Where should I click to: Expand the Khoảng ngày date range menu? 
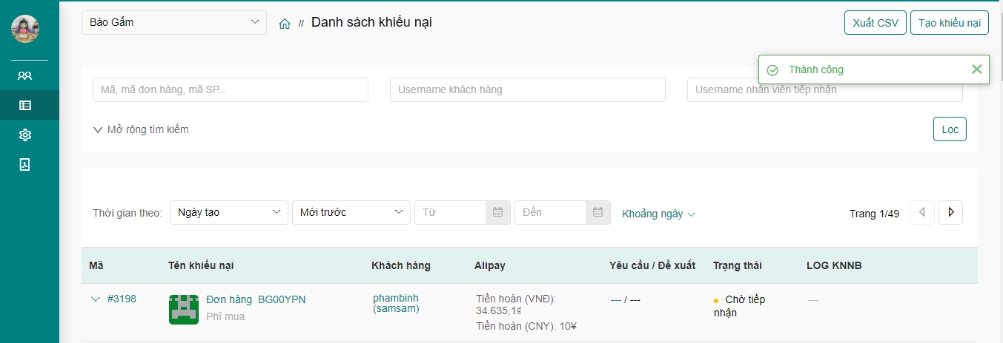pos(658,214)
